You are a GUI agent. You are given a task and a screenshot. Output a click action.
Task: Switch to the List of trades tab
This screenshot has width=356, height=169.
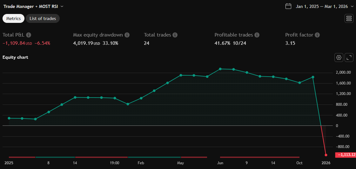[x=43, y=18]
